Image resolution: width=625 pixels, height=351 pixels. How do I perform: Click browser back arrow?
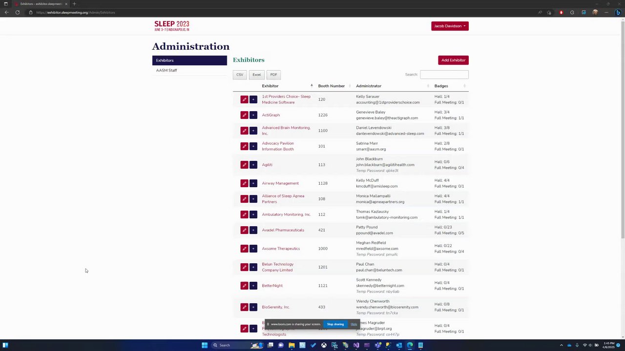click(6, 12)
